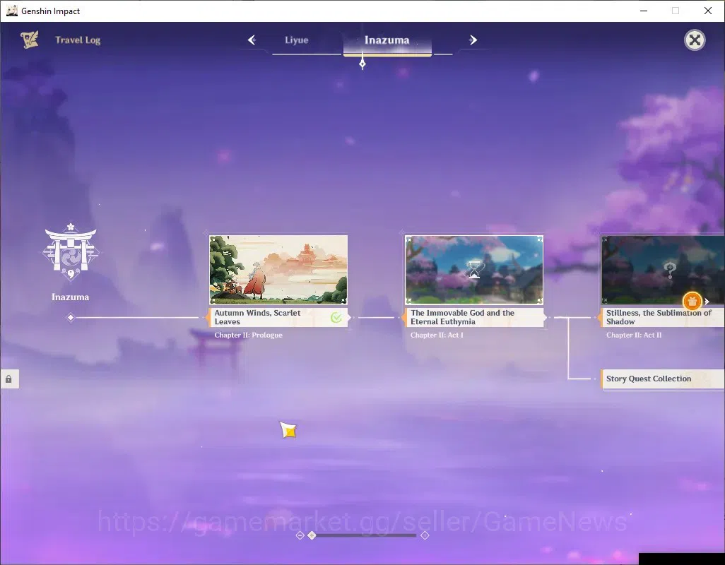The width and height of the screenshot is (725, 565).
Task: Click the small arrow beside gift icon
Action: [x=707, y=302]
